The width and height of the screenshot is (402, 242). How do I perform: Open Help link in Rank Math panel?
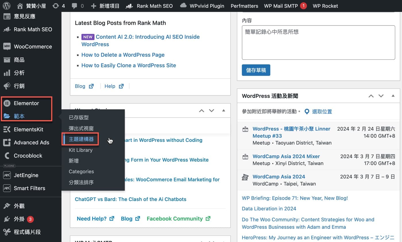(x=114, y=86)
